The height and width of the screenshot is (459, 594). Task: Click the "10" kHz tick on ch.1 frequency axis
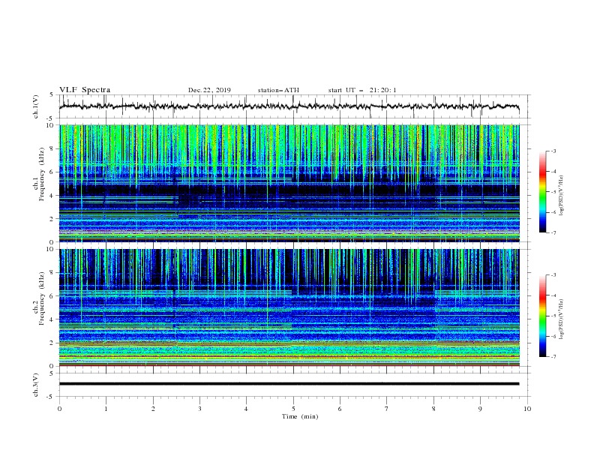coord(51,125)
